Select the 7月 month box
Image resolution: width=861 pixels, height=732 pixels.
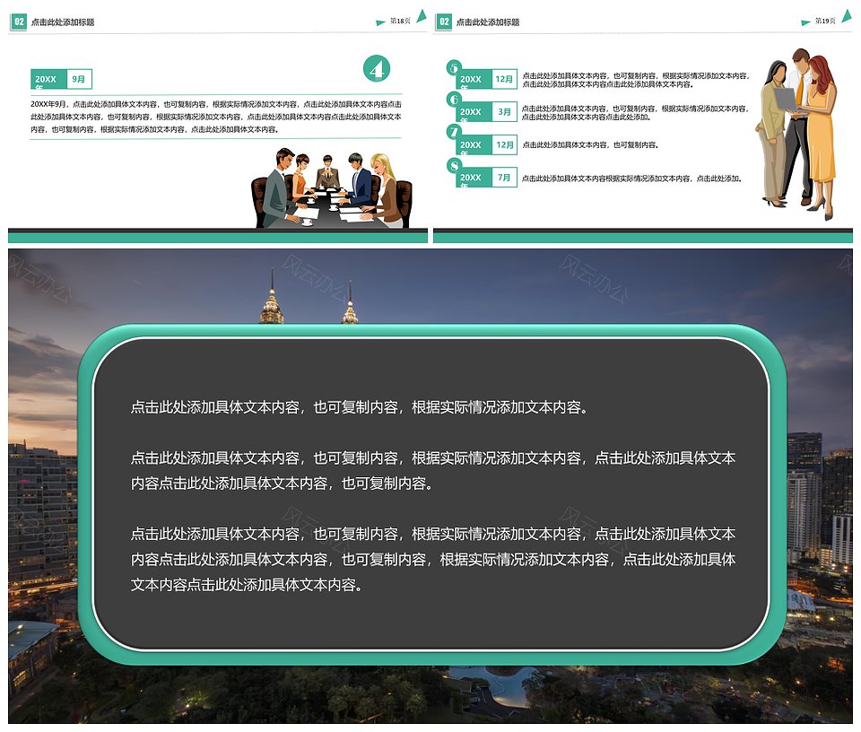coord(504,178)
